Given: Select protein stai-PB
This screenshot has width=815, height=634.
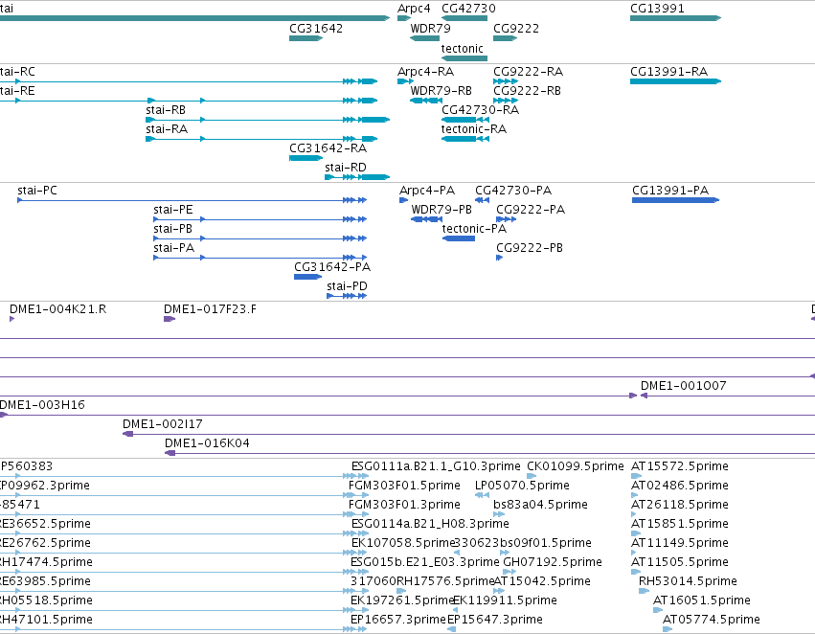Looking at the screenshot, I should (x=260, y=238).
